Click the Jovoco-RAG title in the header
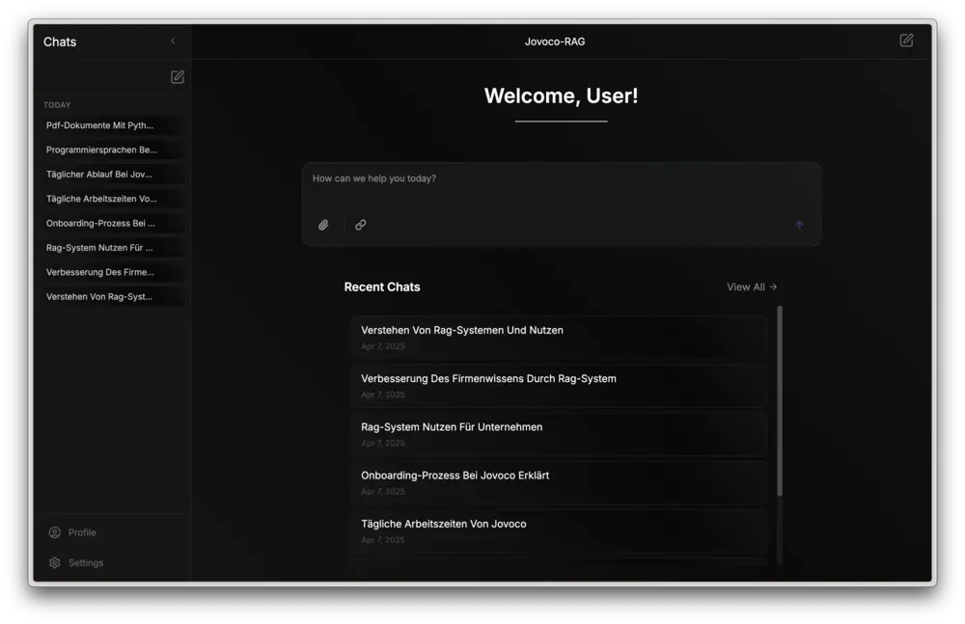The width and height of the screenshot is (965, 624). (x=555, y=41)
